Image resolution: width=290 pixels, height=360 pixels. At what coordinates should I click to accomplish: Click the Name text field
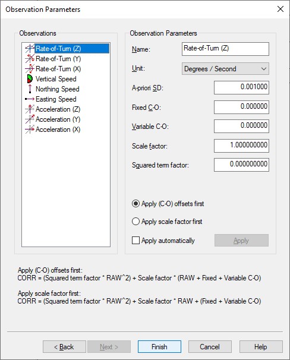coord(225,49)
